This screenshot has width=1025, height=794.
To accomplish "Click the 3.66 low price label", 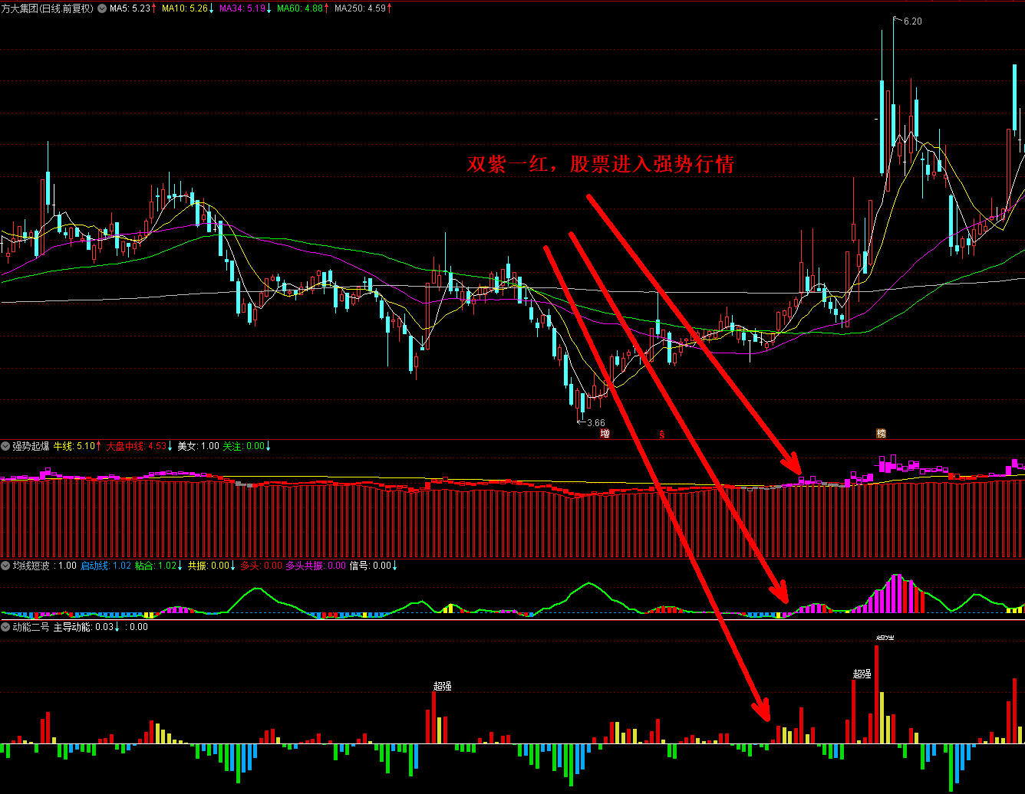I will point(595,422).
